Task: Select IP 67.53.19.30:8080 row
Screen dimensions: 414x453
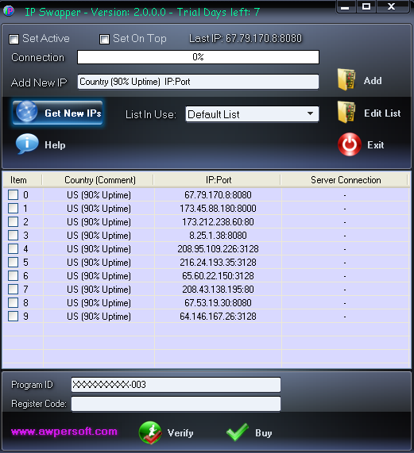Action: [x=218, y=303]
